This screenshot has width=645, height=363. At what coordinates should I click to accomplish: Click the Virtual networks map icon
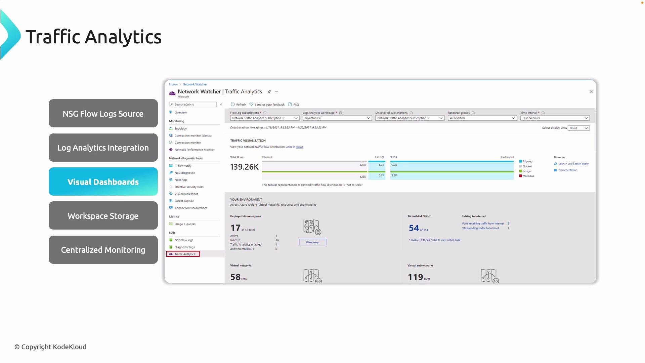point(312,276)
